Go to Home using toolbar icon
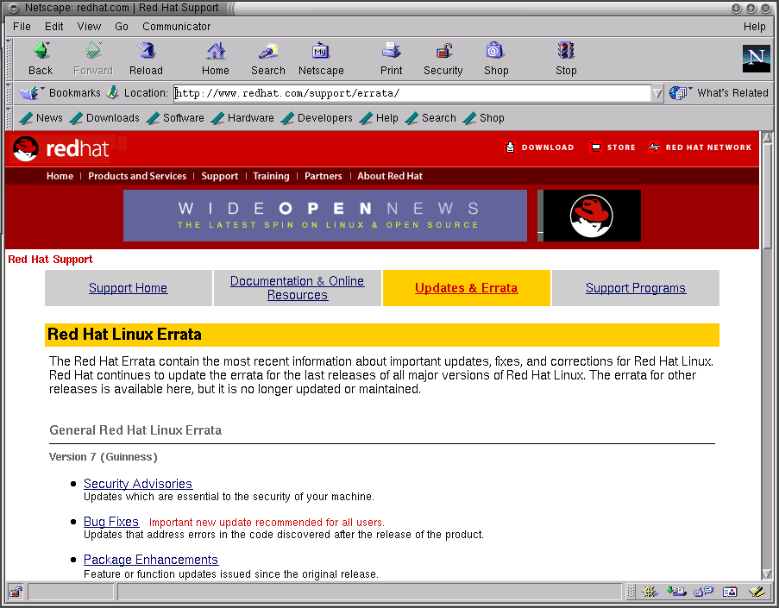This screenshot has height=608, width=779. click(216, 52)
